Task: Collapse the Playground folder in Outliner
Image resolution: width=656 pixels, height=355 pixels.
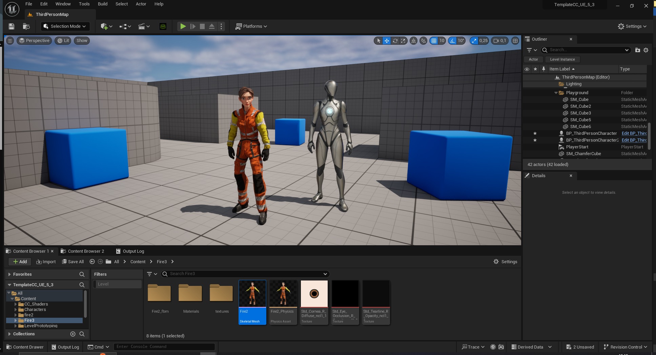Action: pos(556,93)
